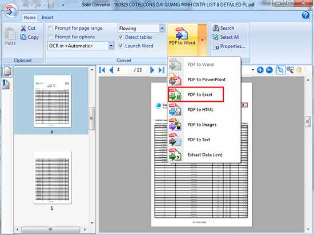Image resolution: width=314 pixels, height=235 pixels.
Task: Click the Solid Converter application logo button
Action: pos(11,11)
